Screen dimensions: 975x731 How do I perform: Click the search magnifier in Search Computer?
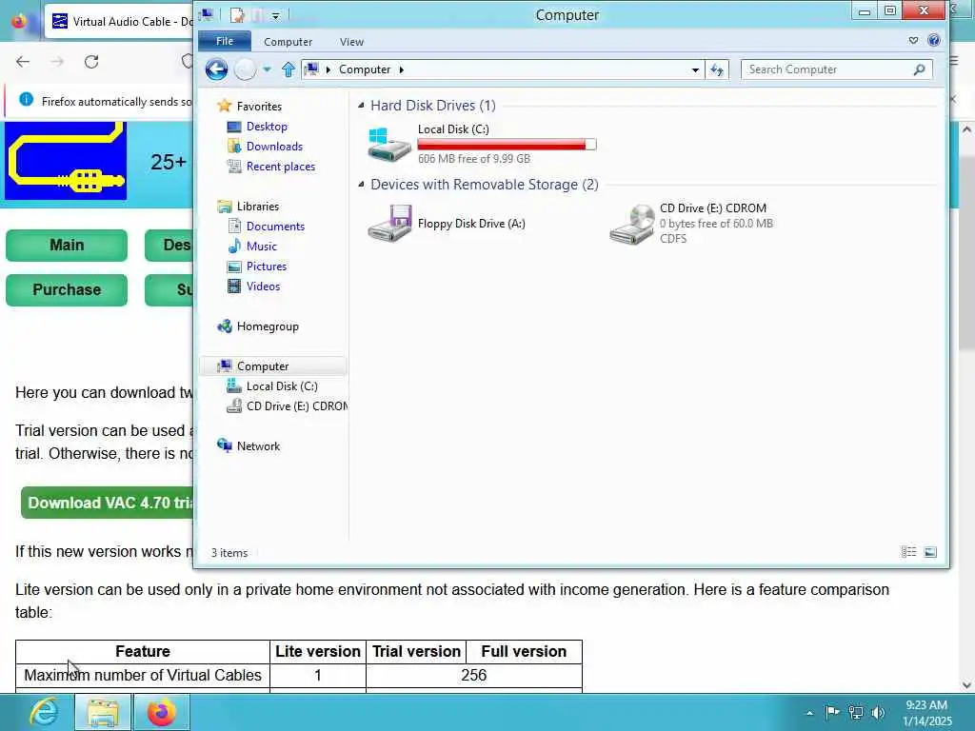(x=919, y=69)
